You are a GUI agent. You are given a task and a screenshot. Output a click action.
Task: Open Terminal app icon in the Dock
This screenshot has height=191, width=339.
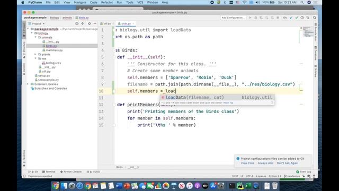tap(232, 186)
